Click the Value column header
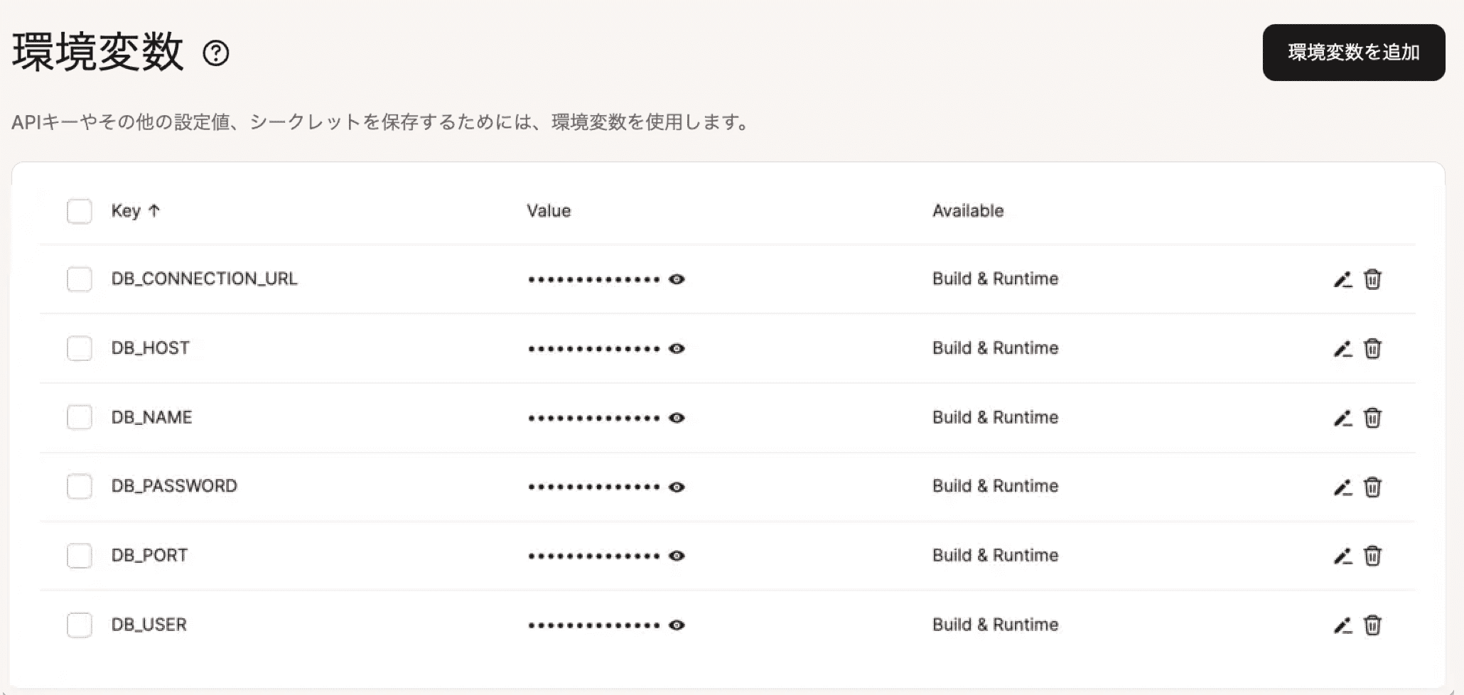 (x=549, y=211)
